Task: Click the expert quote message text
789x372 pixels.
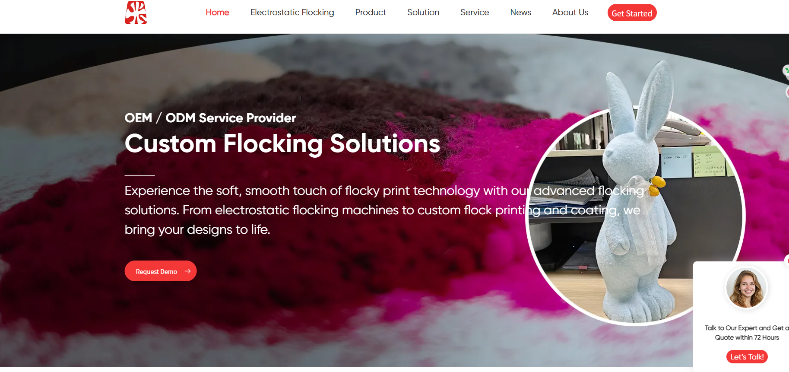Action: coord(747,333)
